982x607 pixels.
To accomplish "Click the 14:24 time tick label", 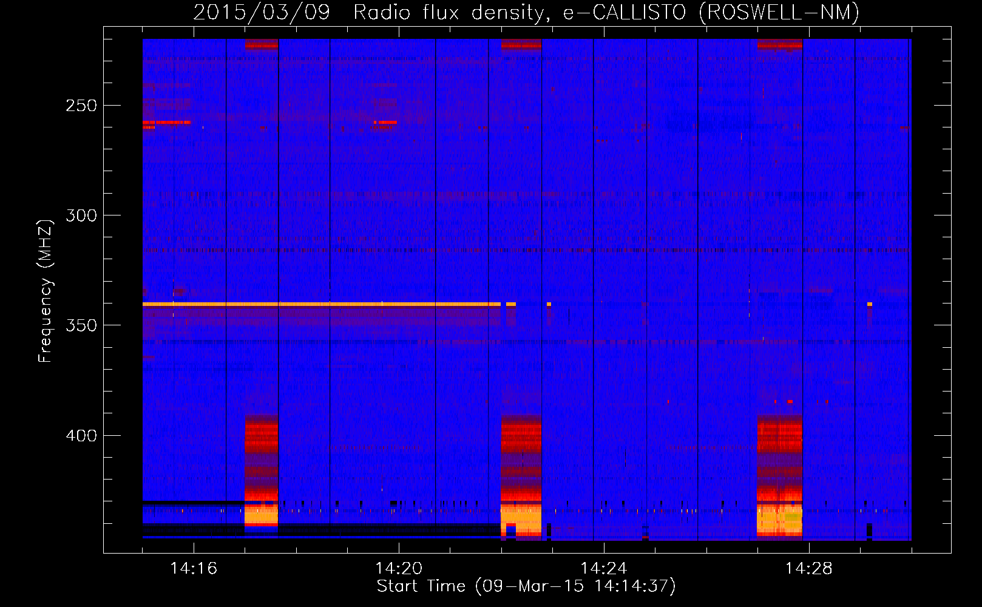I will coord(604,568).
